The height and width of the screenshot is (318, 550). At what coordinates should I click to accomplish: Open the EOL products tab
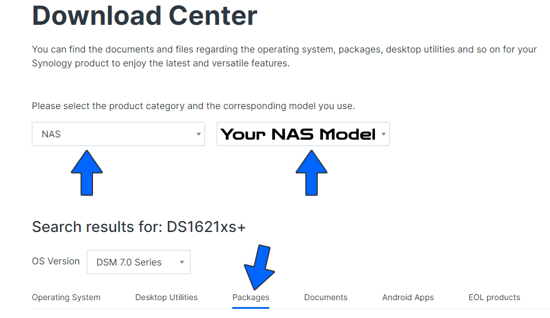pyautogui.click(x=494, y=297)
